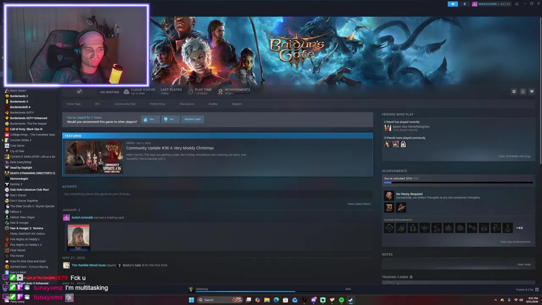542x305 pixels.
Task: Switch to Big Picture mode icon
Action: point(517,4)
